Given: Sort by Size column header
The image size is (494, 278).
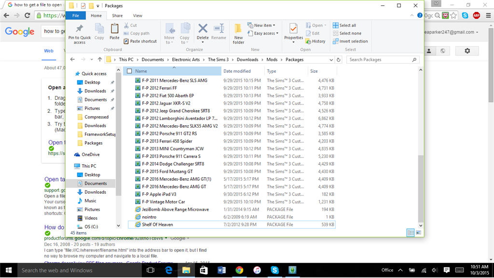Looking at the screenshot, I should point(322,71).
